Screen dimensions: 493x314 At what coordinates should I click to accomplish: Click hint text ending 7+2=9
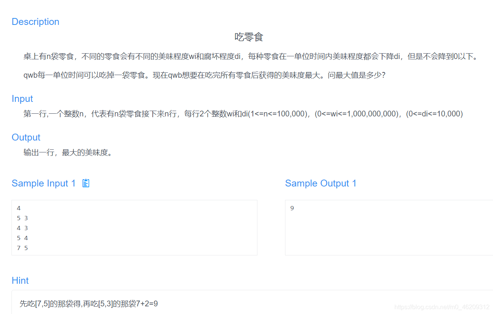tap(89, 304)
